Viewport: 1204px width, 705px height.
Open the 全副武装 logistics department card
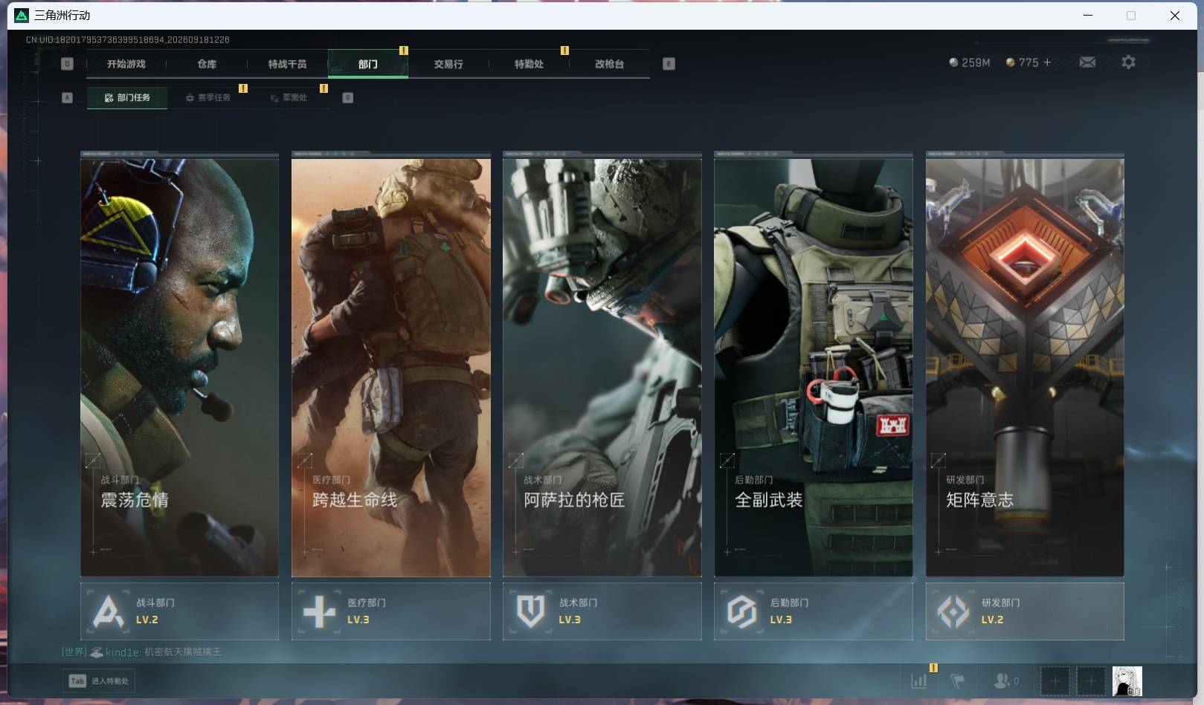814,365
